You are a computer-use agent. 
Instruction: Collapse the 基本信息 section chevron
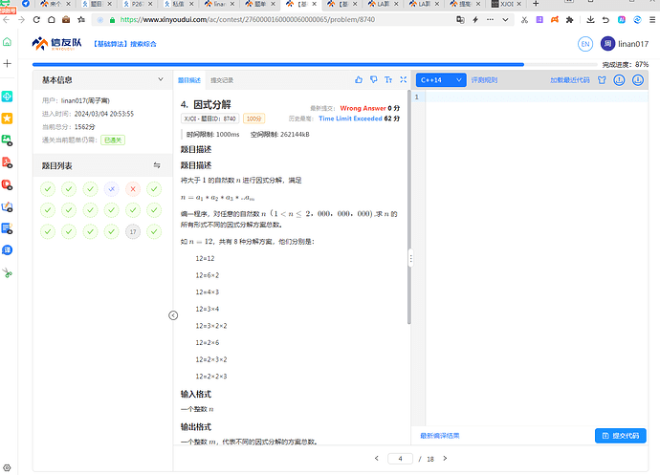click(161, 79)
